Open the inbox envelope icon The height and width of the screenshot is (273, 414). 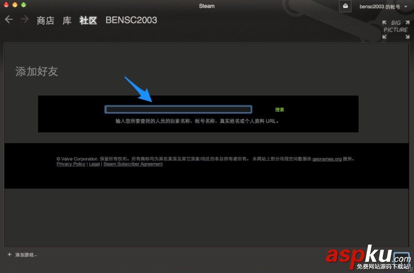pos(345,6)
